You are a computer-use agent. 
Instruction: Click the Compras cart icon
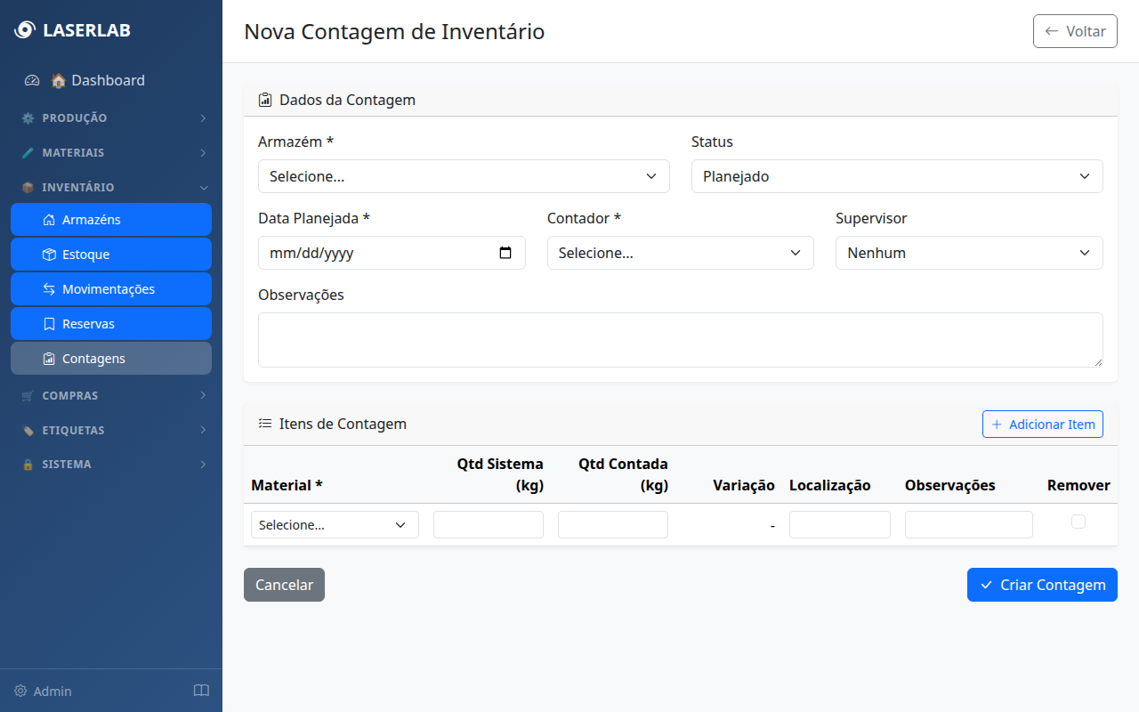pos(29,395)
